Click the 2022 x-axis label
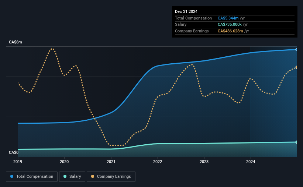This screenshot has height=187, width=303. 158,162
